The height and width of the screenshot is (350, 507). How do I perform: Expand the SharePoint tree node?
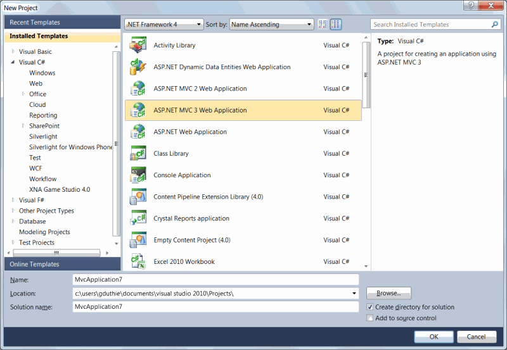point(23,126)
